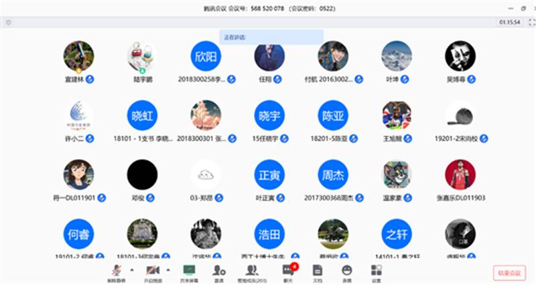The height and width of the screenshot is (285, 536).
Task: Open the documents icon in toolbar
Action: [318, 274]
